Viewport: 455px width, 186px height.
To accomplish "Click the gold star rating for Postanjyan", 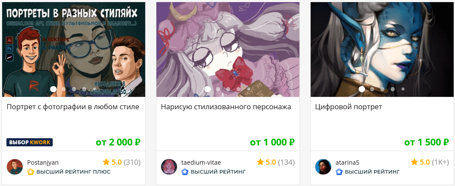I will (x=106, y=162).
